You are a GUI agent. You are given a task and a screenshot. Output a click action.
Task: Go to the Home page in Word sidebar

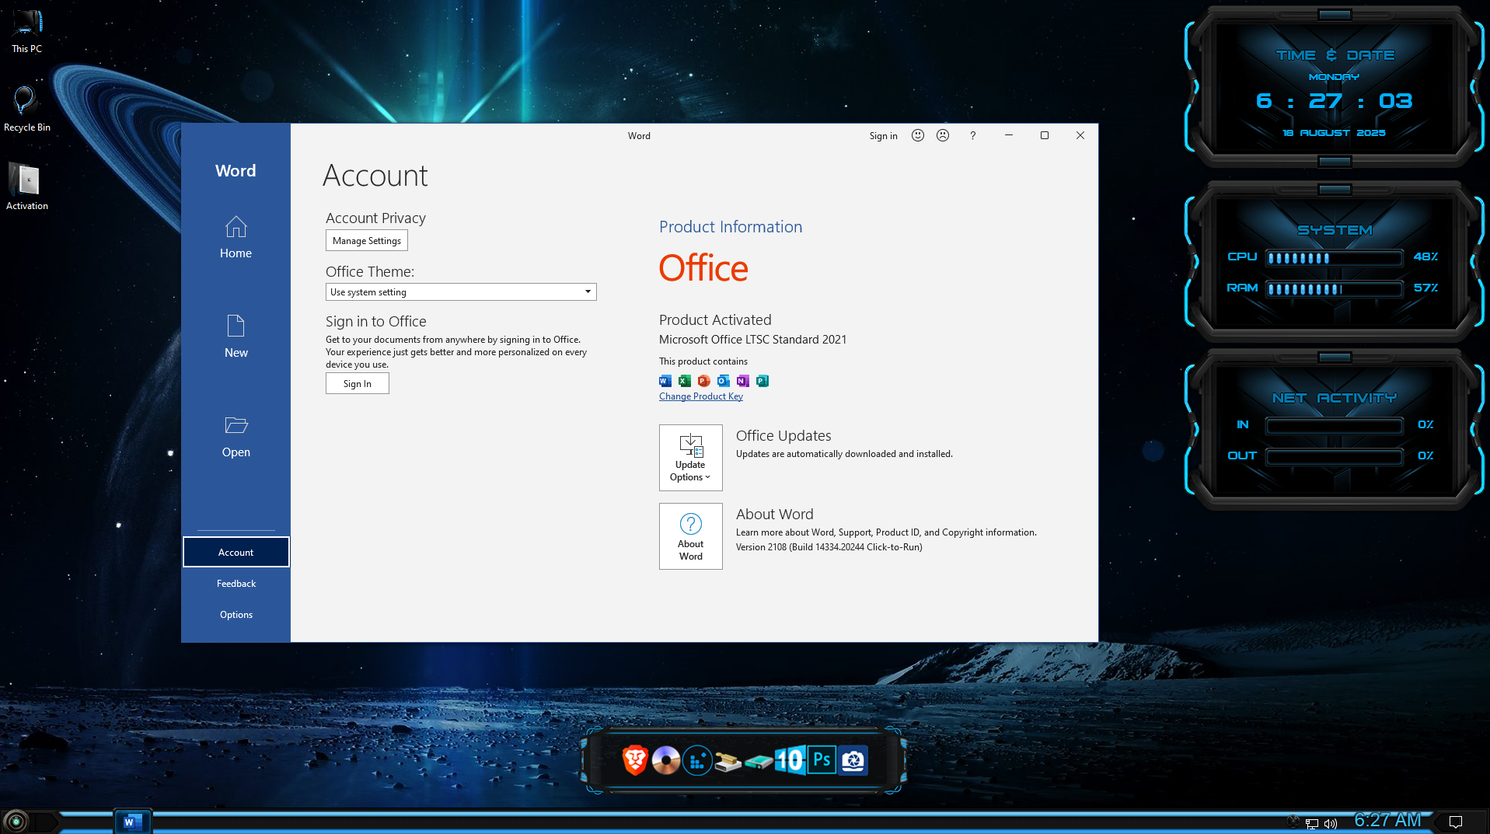[x=236, y=237]
